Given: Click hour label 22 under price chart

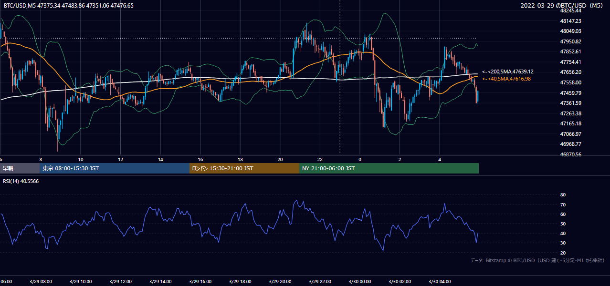Looking at the screenshot, I should point(320,159).
